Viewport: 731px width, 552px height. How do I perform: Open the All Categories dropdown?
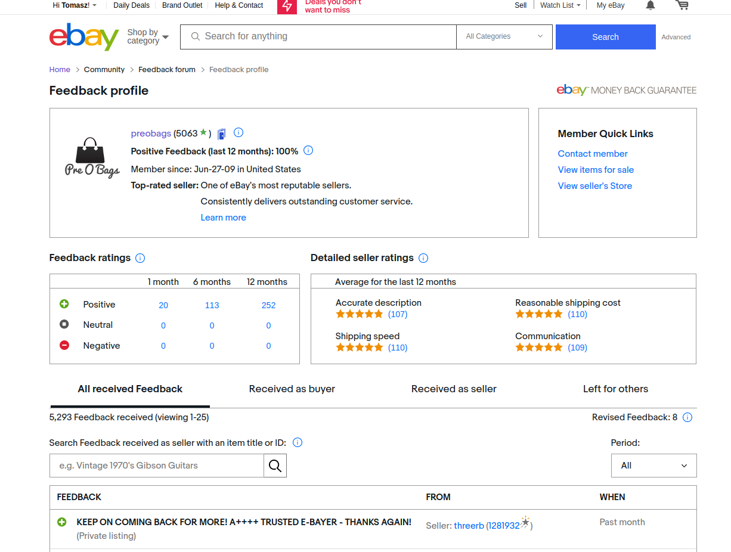click(504, 36)
